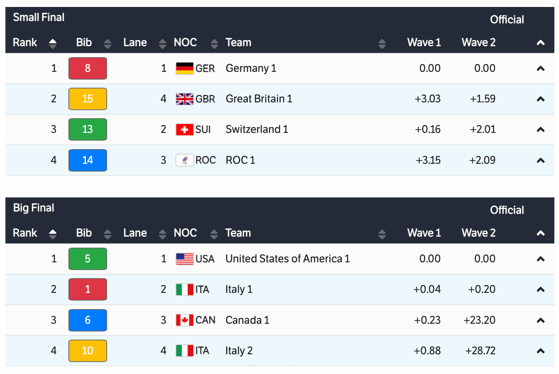This screenshot has height=374, width=559.
Task: Click the Canada flag icon
Action: coord(184,320)
